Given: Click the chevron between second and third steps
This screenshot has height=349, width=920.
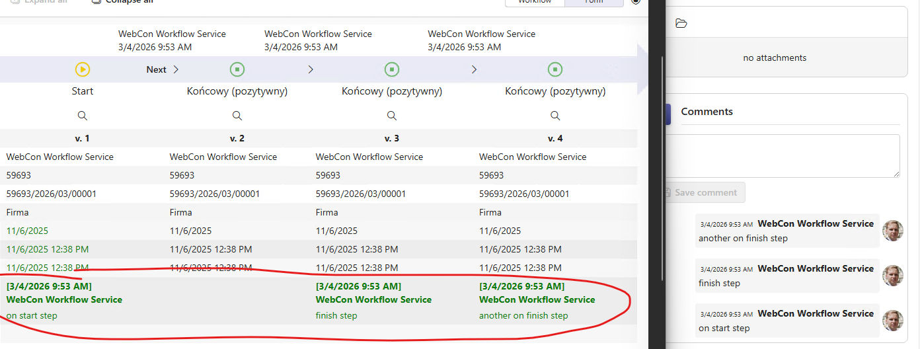Looking at the screenshot, I should tap(311, 69).
